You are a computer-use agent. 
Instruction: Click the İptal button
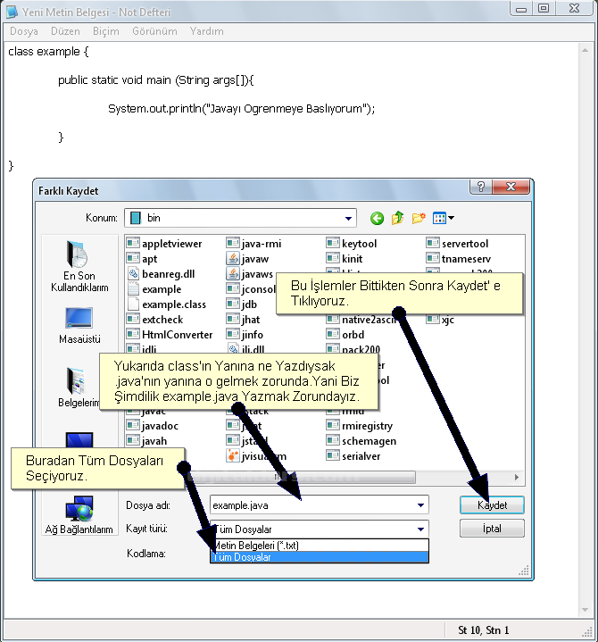[492, 529]
